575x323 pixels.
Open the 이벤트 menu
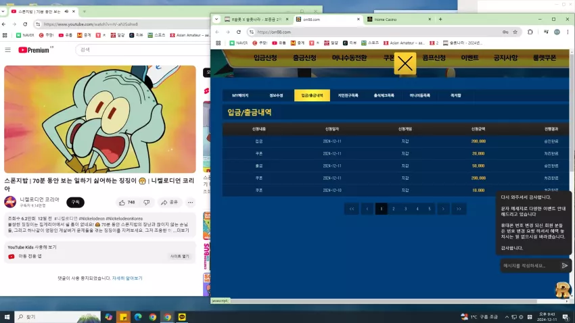point(469,58)
